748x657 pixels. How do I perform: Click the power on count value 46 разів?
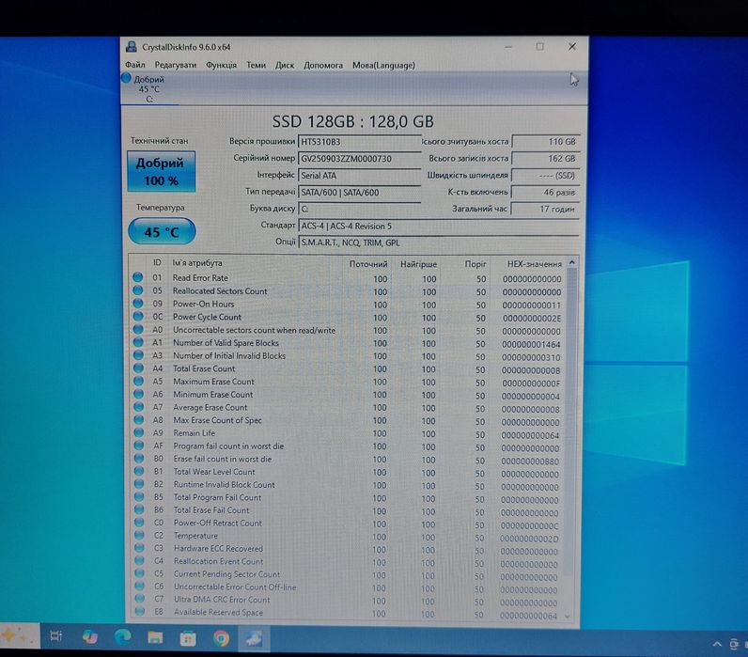(545, 193)
